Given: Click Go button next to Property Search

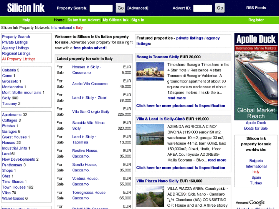Looking at the screenshot, I should click(x=121, y=8).
